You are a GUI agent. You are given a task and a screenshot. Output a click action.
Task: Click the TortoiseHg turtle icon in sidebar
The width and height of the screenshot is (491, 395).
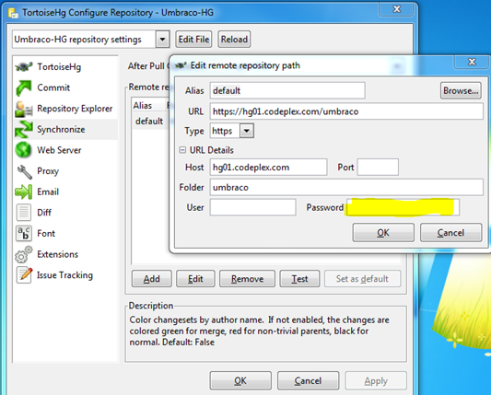24,66
